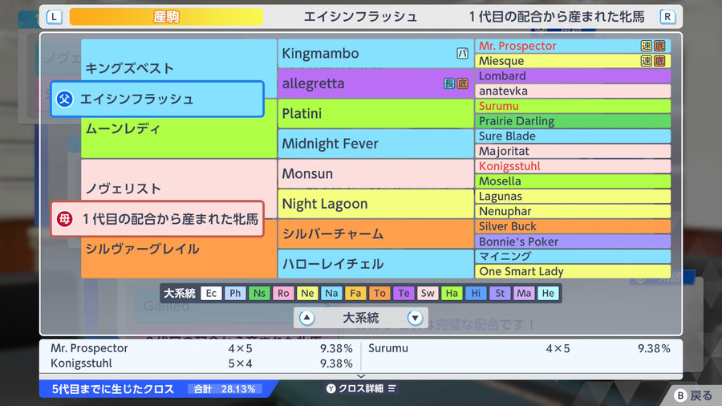
Task: Click the Hi lineage swatch
Action: pyautogui.click(x=476, y=293)
